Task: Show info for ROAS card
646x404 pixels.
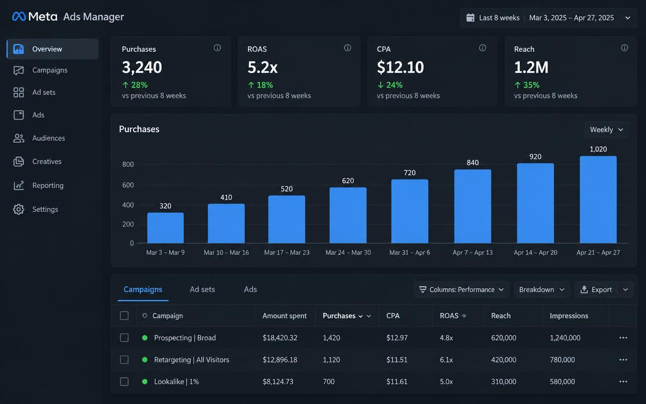Action: 348,48
